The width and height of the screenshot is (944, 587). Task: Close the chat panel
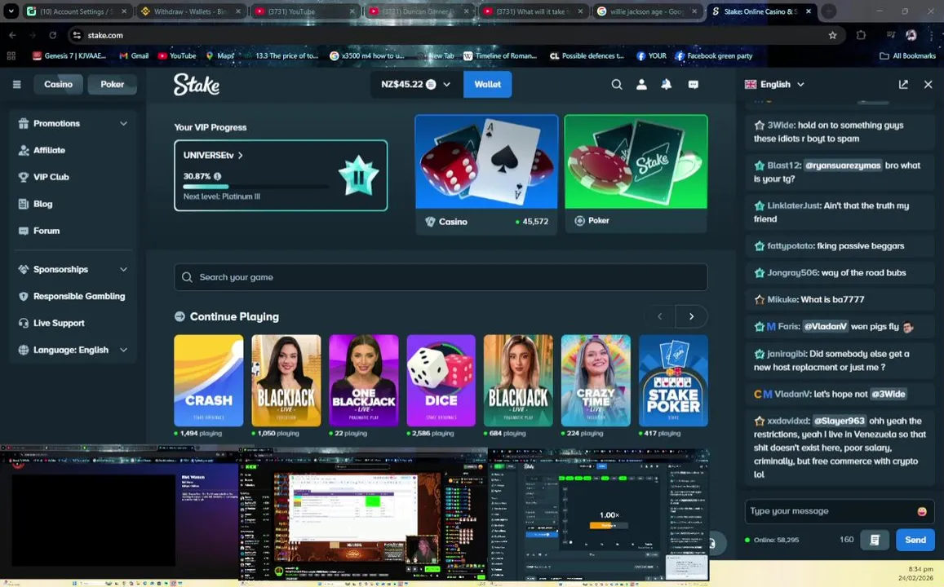tap(928, 84)
